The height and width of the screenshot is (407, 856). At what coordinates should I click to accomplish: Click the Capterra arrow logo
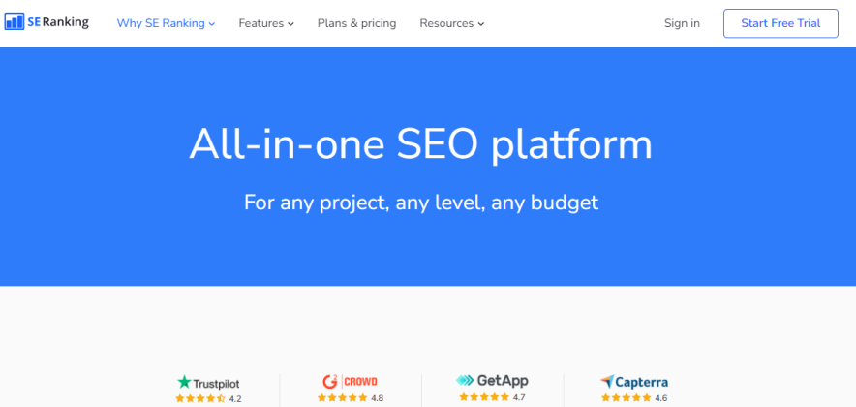[x=607, y=382]
